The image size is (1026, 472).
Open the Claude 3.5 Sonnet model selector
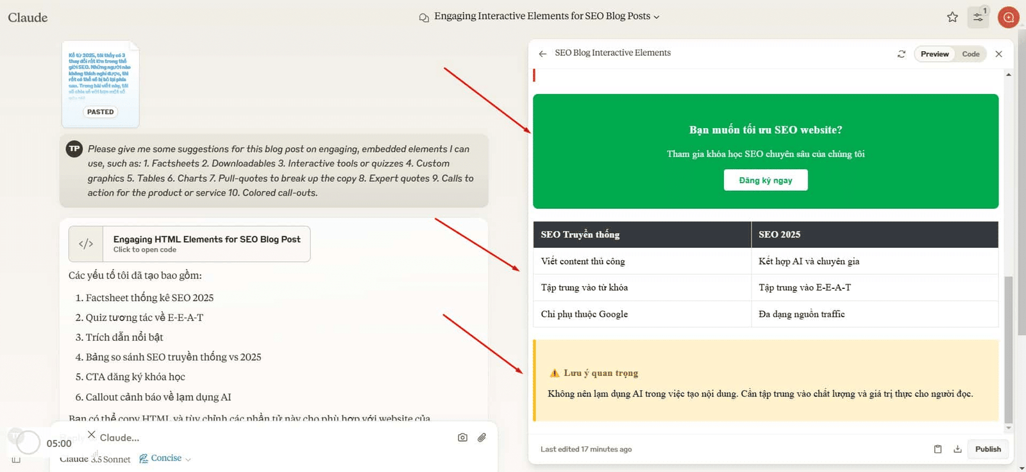pos(95,459)
